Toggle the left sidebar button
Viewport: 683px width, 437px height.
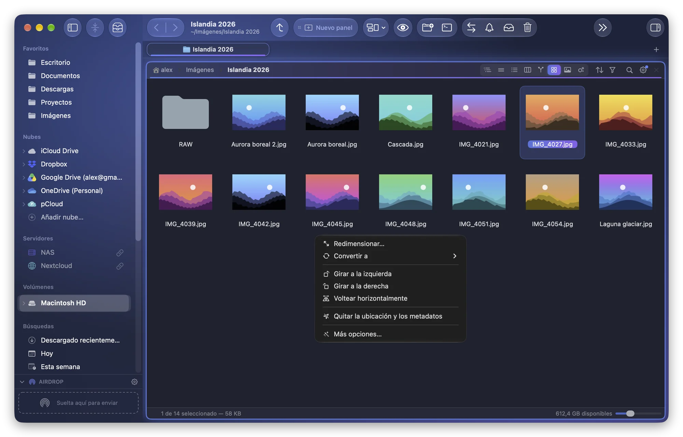pyautogui.click(x=72, y=28)
